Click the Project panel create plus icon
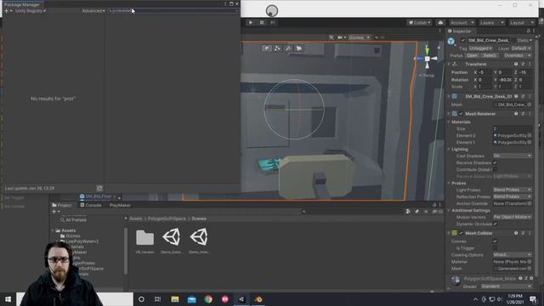 (x=54, y=212)
